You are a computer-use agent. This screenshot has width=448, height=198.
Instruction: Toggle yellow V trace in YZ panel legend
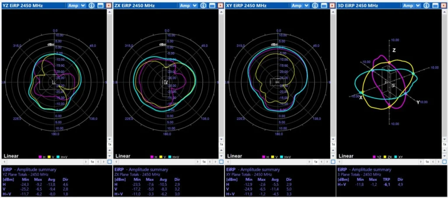point(50,157)
